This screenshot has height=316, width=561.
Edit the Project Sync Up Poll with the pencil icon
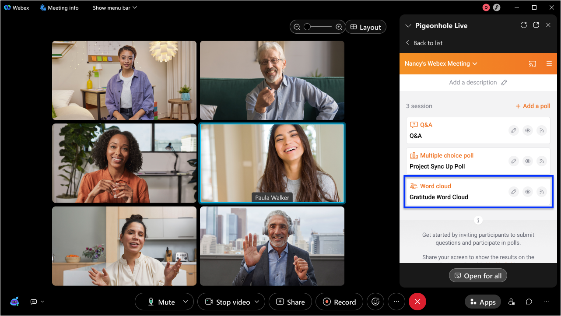click(514, 161)
